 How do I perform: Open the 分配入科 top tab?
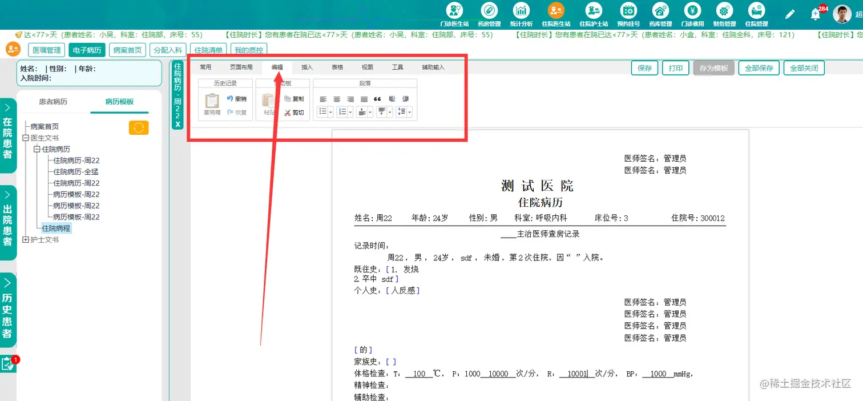[x=168, y=50]
